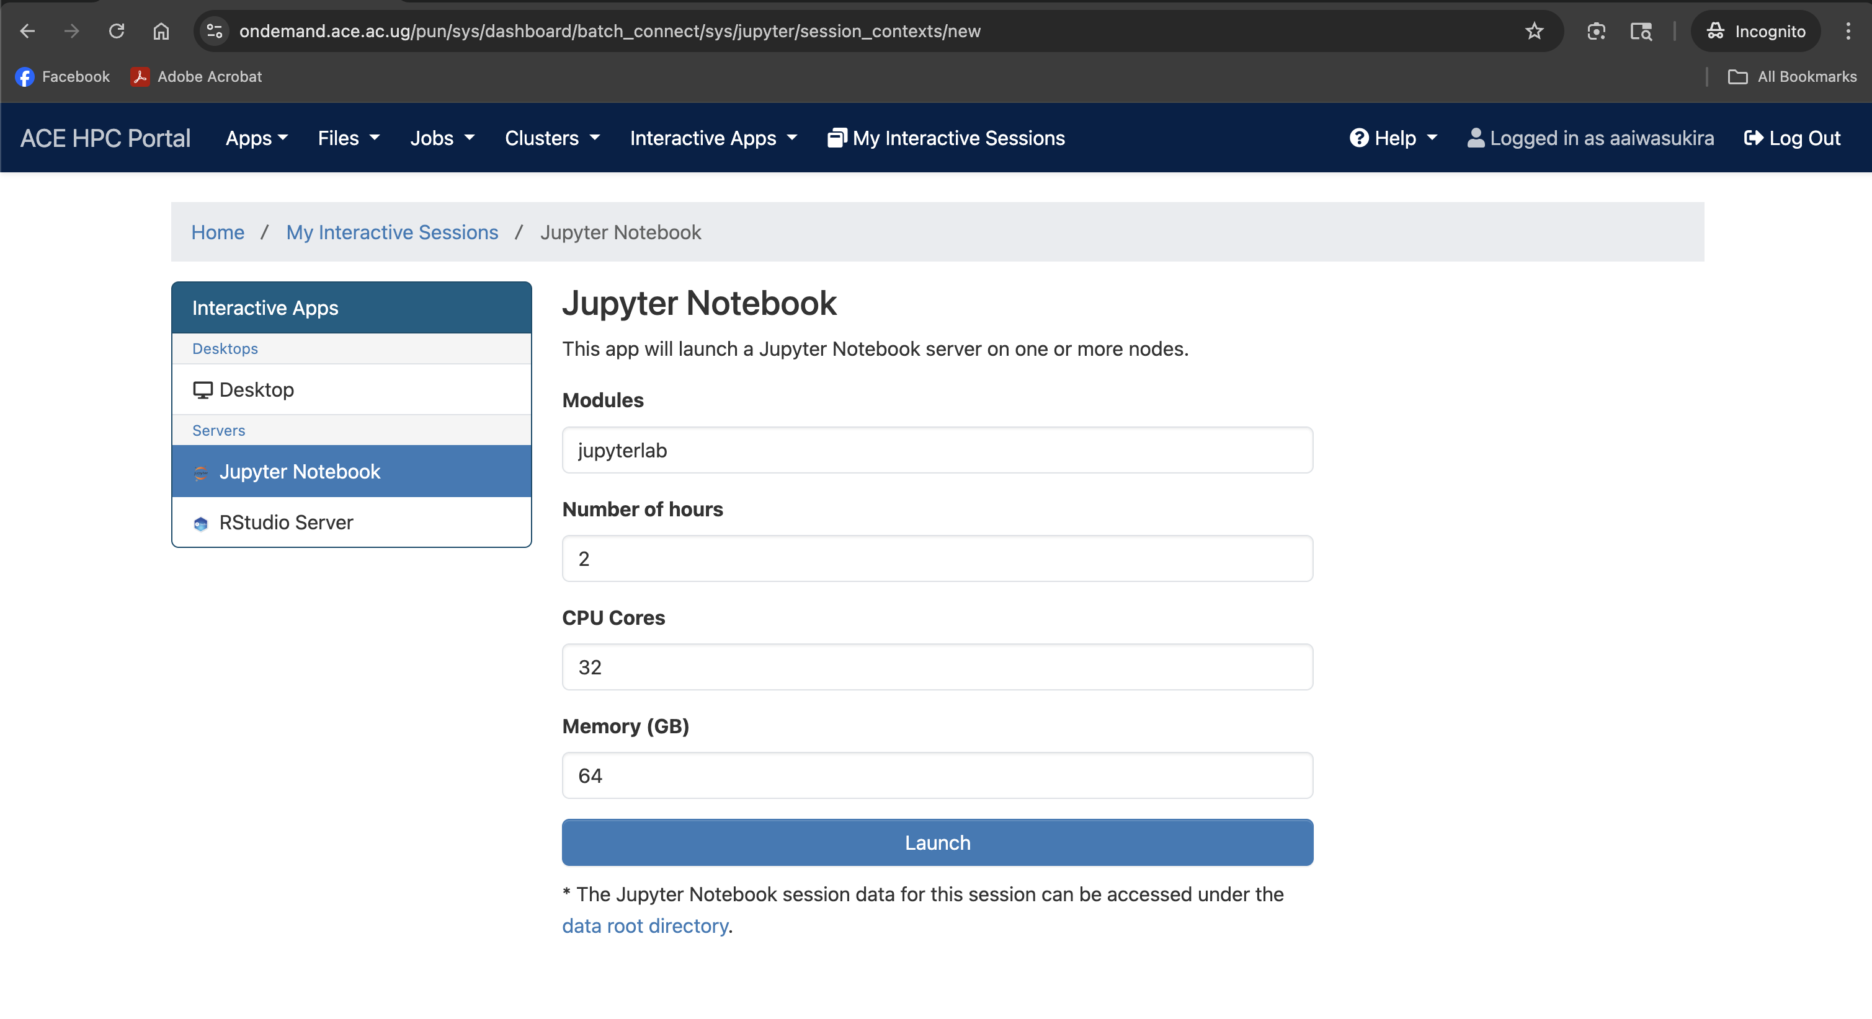Open the Facebook bookmark icon

25,76
